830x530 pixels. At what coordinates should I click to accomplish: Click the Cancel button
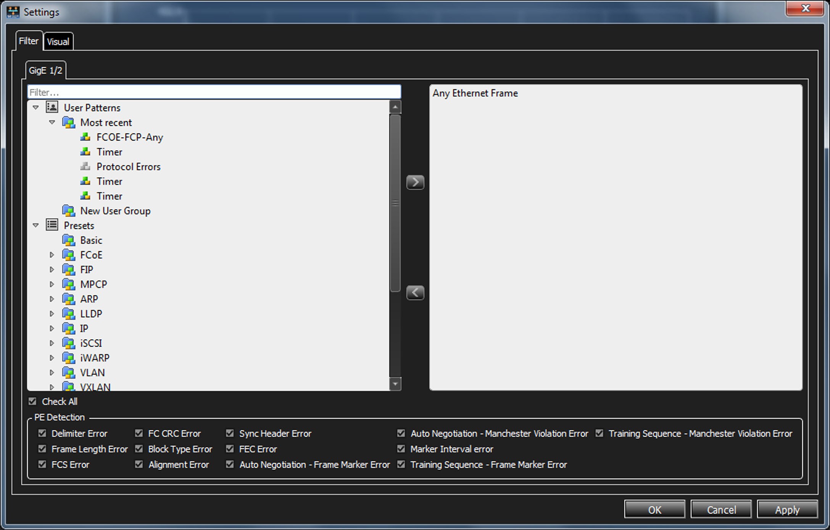tap(721, 509)
